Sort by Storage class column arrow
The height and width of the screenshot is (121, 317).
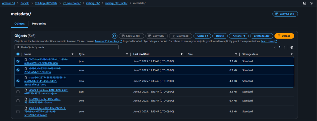point(292,54)
